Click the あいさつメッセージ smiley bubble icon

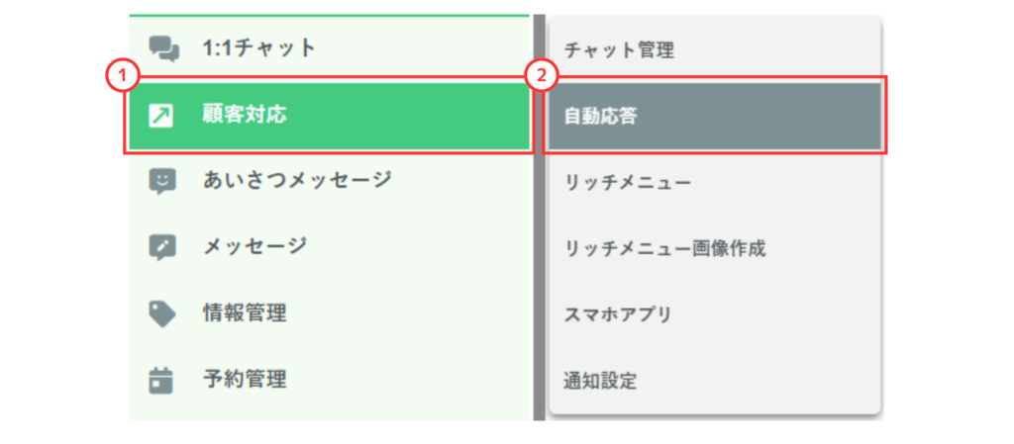[x=162, y=181]
